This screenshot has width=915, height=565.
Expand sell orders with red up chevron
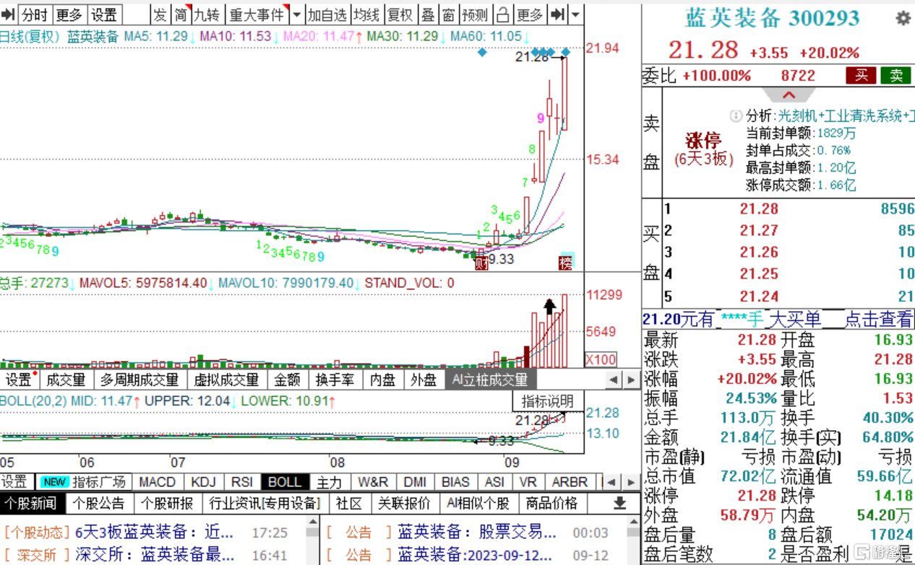coord(789,95)
